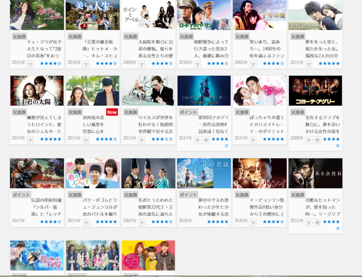
Task: Click description 朝鮮戦争によって行き違った男女3人
Action: 211,49
